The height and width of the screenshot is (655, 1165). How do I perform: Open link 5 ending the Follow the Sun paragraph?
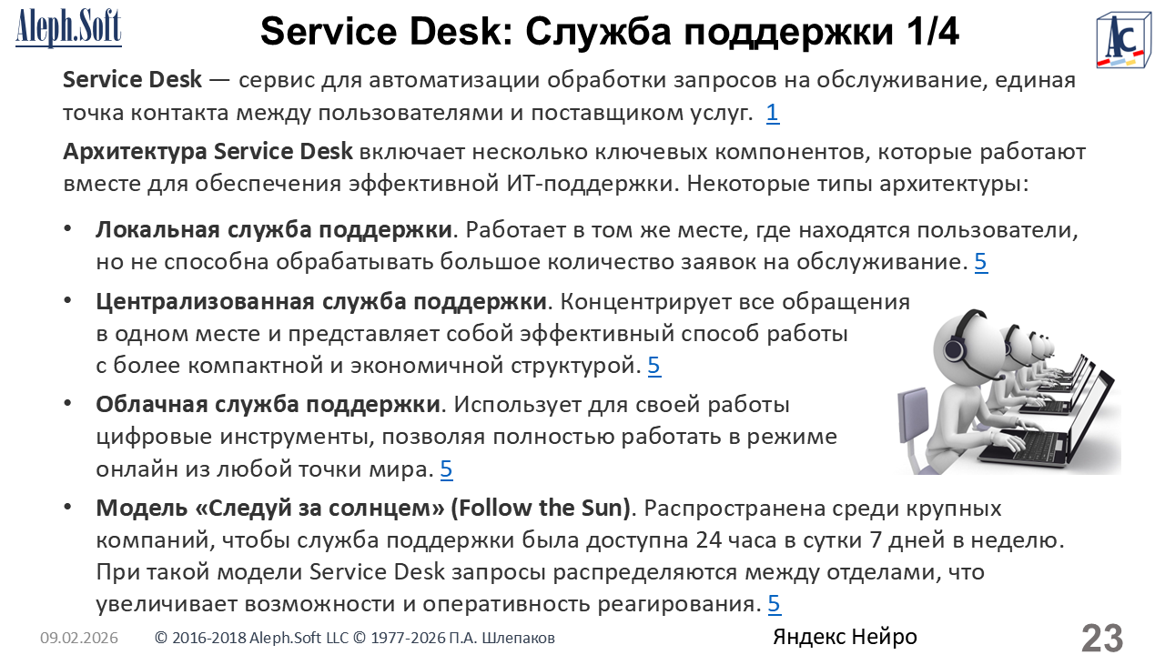774,604
